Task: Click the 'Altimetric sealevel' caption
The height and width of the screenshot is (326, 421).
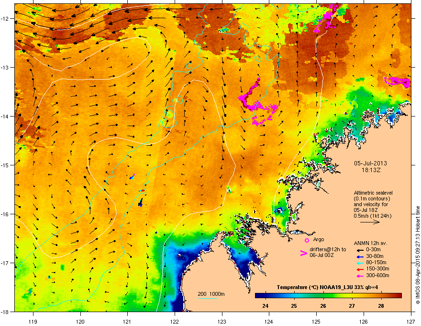Action: 373,193
